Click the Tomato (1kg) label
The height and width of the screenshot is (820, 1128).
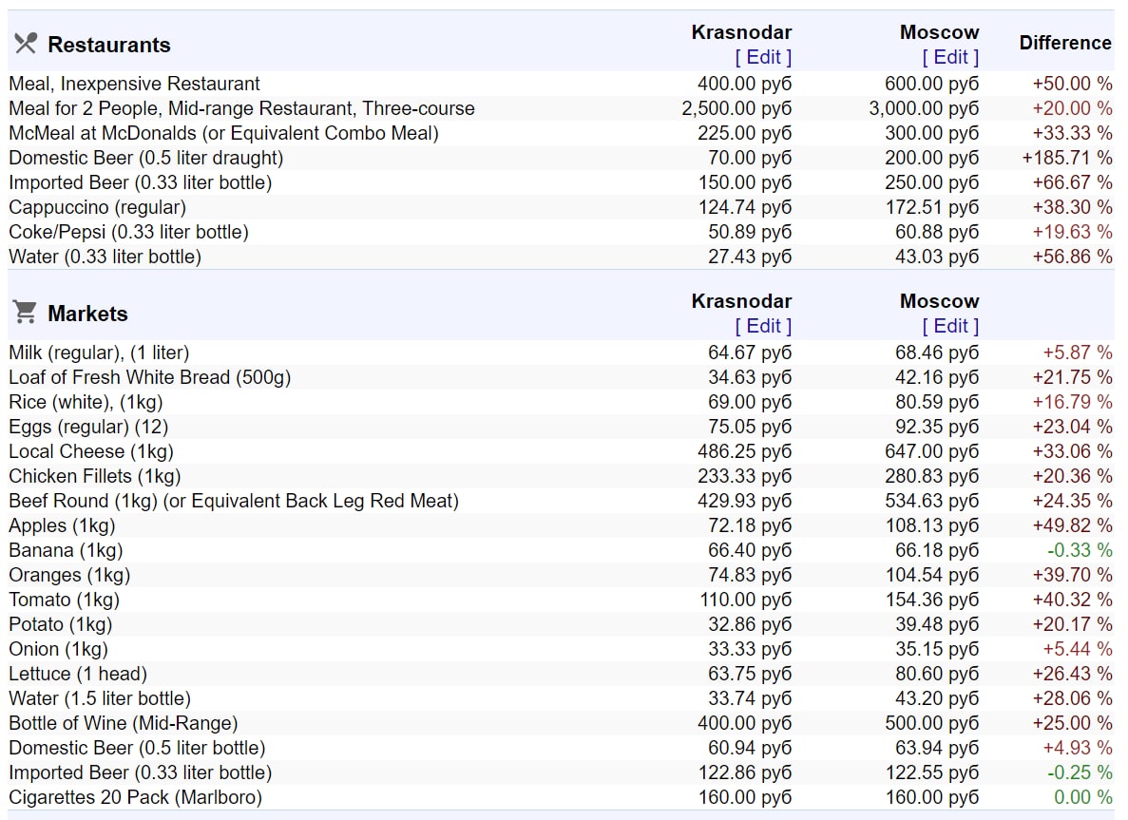64,600
